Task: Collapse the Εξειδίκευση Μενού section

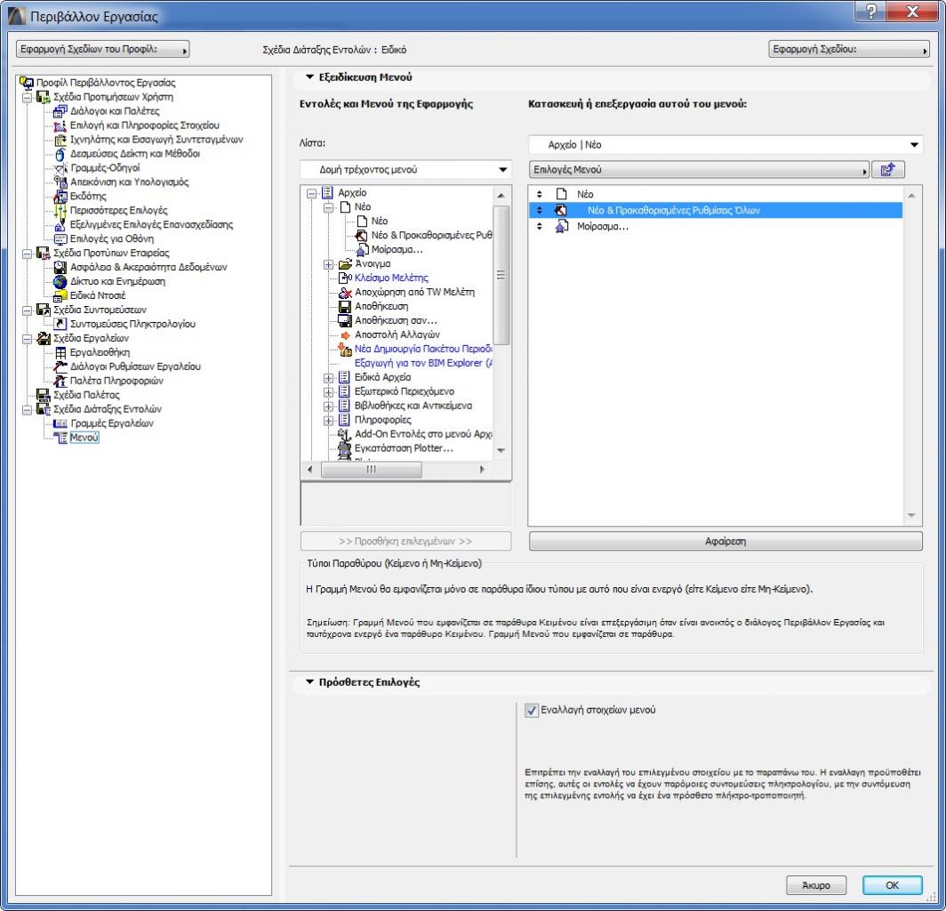Action: [x=310, y=77]
